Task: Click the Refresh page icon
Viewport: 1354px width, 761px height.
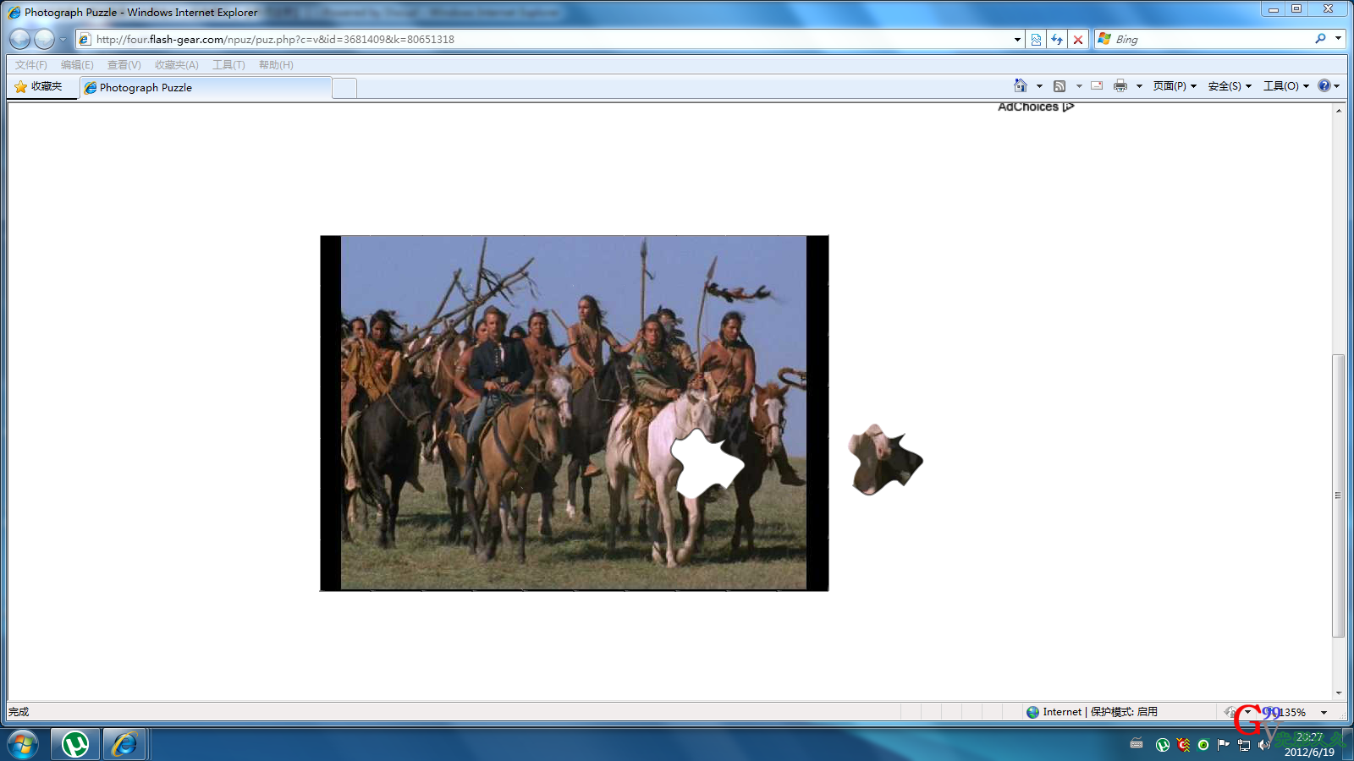Action: click(1057, 40)
